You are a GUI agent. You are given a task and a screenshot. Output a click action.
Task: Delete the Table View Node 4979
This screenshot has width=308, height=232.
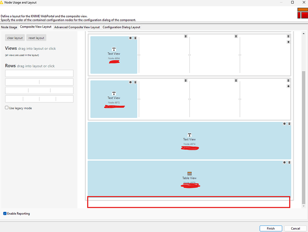pos(289,162)
